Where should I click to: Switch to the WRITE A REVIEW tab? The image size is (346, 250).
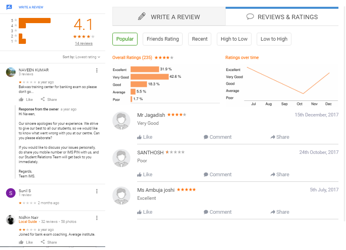point(169,17)
